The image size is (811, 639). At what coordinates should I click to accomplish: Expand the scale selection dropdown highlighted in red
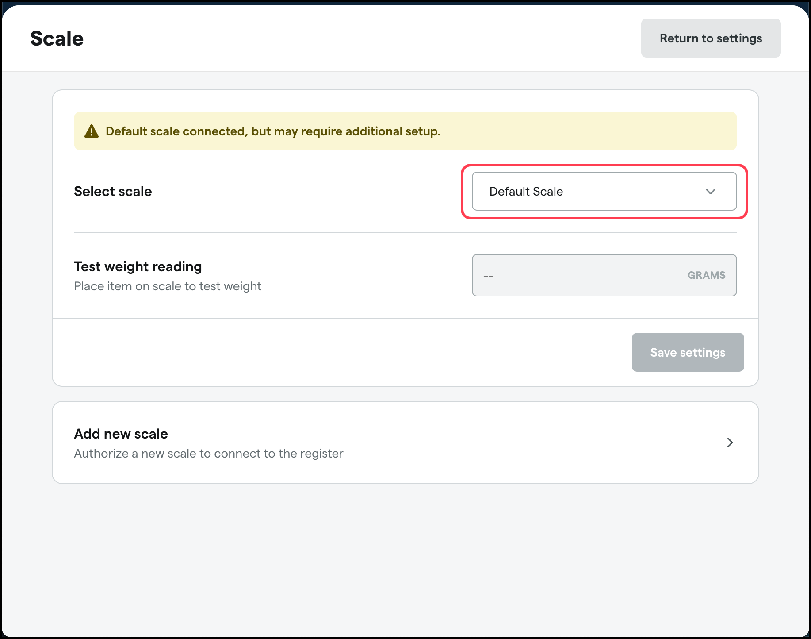604,191
